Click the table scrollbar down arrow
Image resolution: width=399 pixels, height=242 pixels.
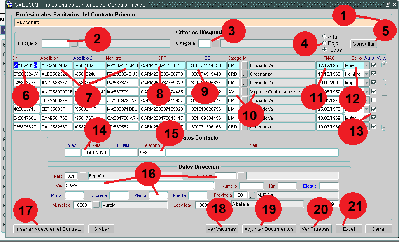(384, 128)
